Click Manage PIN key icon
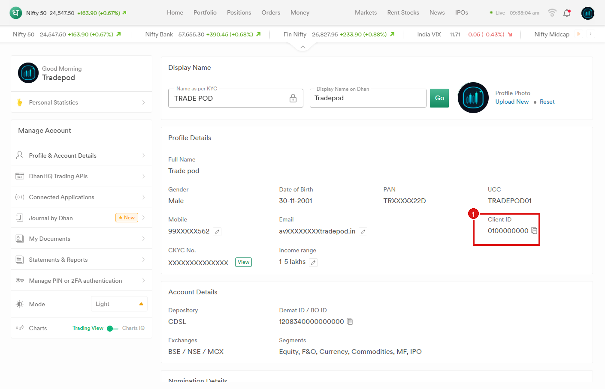The width and height of the screenshot is (605, 389). 20,281
